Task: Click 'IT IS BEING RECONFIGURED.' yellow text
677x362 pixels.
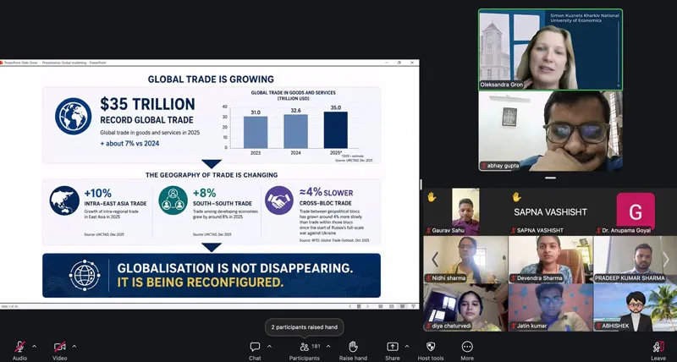Action: [x=201, y=282]
